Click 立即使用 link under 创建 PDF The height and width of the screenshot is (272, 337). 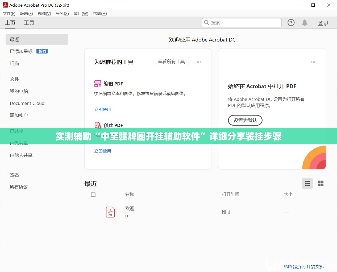point(103,151)
